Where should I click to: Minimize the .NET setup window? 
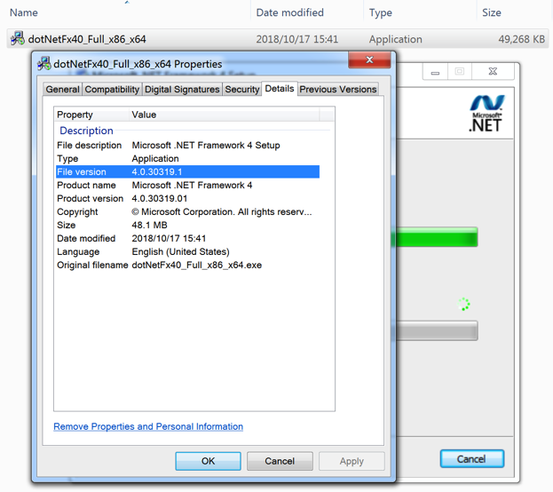pyautogui.click(x=435, y=72)
